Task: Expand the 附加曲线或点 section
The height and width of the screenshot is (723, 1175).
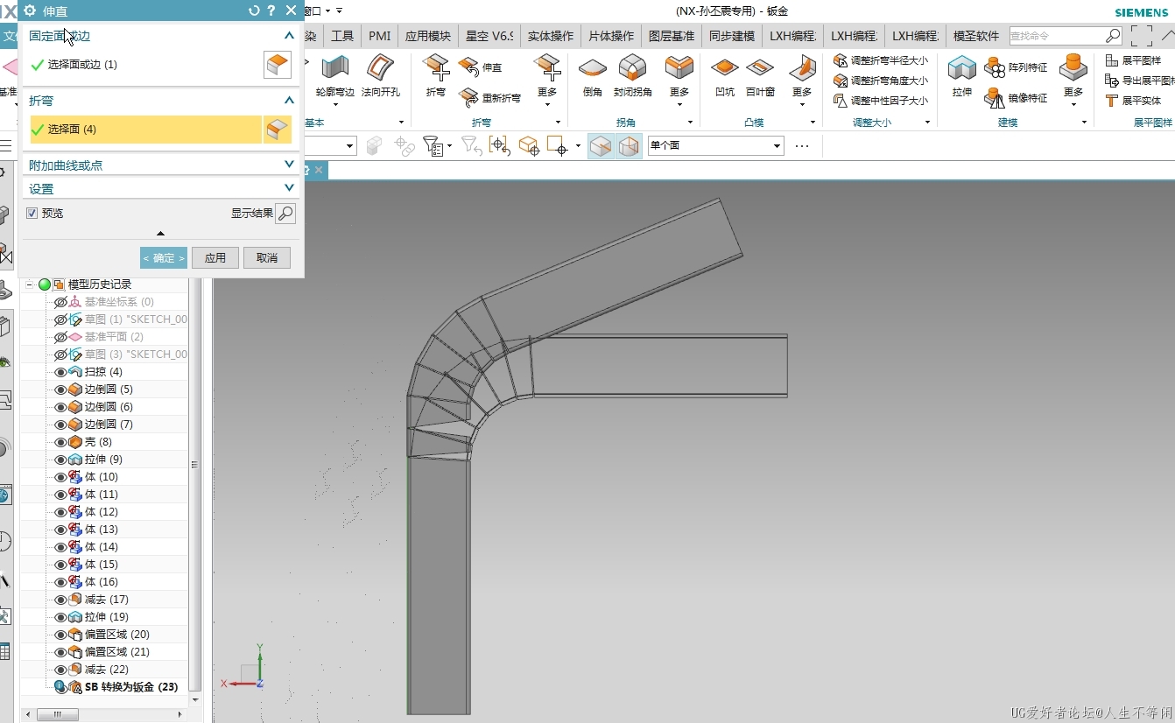Action: click(290, 165)
